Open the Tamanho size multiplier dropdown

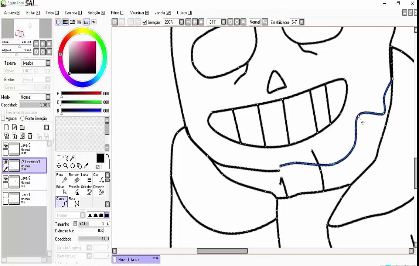click(x=75, y=224)
